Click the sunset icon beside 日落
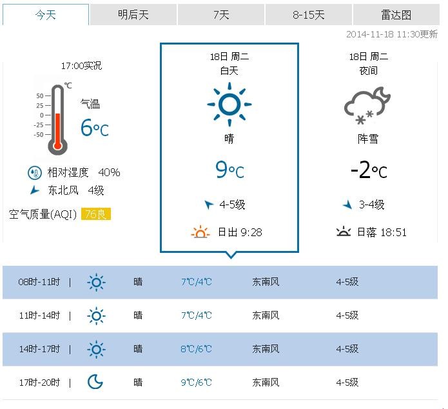This screenshot has height=409, width=448. click(344, 232)
